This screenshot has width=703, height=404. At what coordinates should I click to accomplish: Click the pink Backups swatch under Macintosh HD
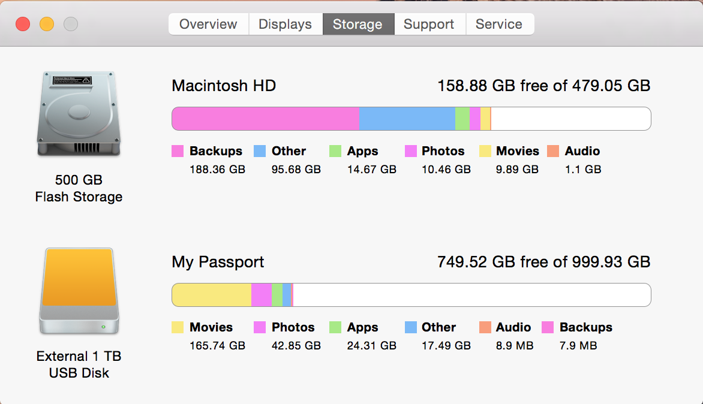[178, 151]
